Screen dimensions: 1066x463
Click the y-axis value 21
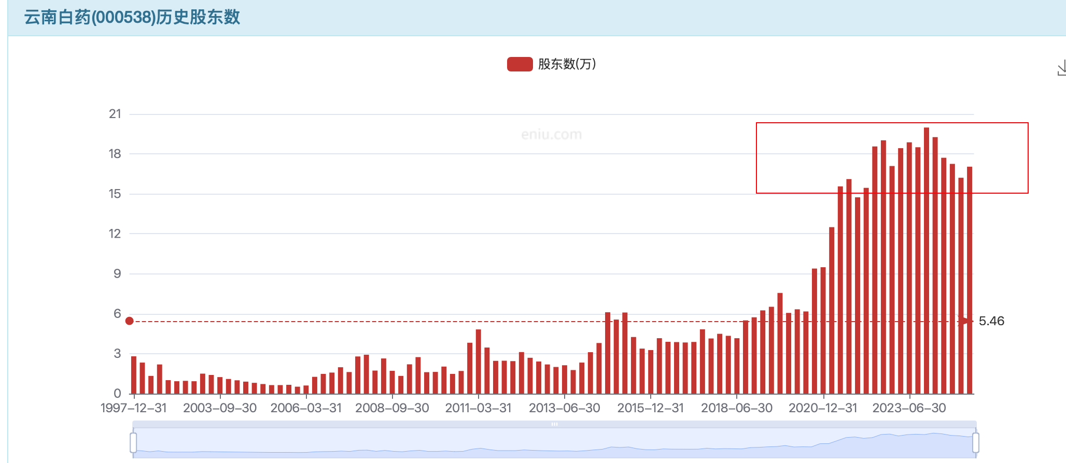click(115, 114)
